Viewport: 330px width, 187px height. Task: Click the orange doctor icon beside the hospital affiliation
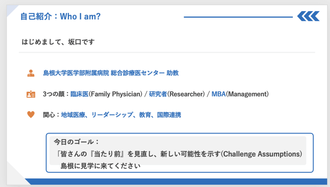point(31,73)
